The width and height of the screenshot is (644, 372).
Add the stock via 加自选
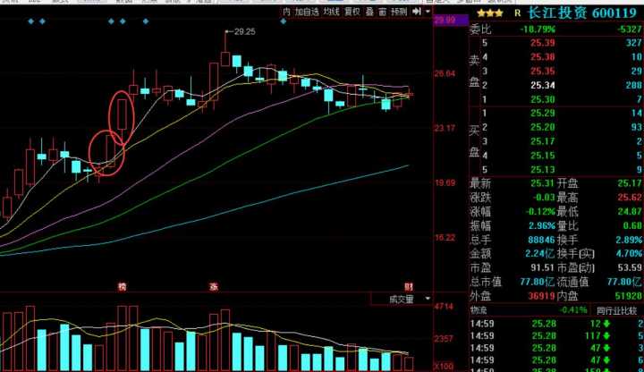pos(304,13)
